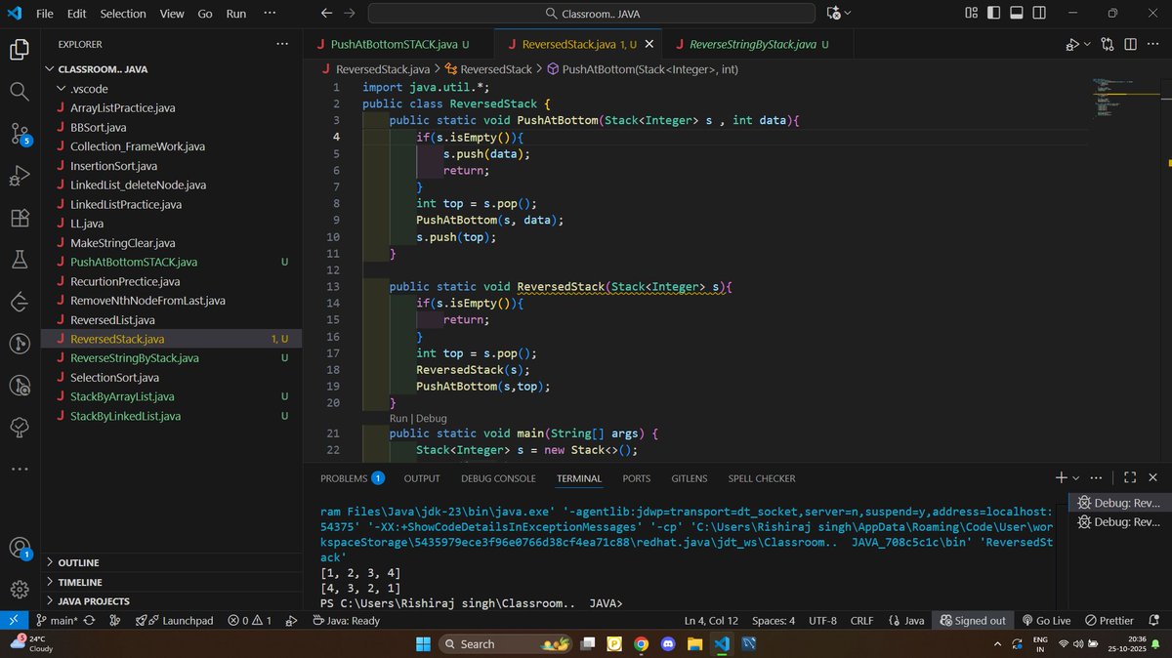Click the remote window indicator in status bar
The width and height of the screenshot is (1172, 658).
[13, 620]
